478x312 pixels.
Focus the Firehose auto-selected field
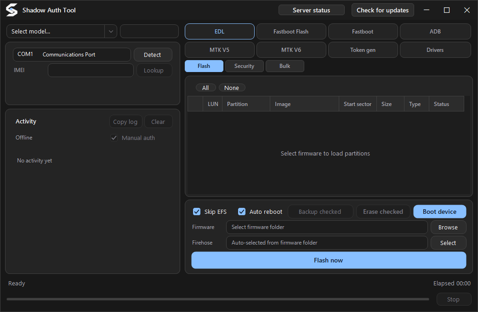327,243
